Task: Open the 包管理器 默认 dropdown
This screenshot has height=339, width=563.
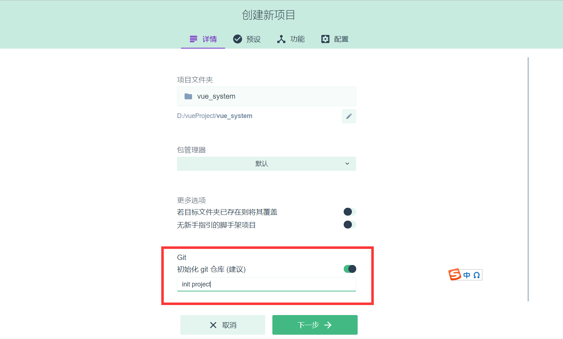Action: click(x=266, y=164)
